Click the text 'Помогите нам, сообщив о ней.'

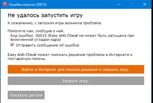[36, 31]
